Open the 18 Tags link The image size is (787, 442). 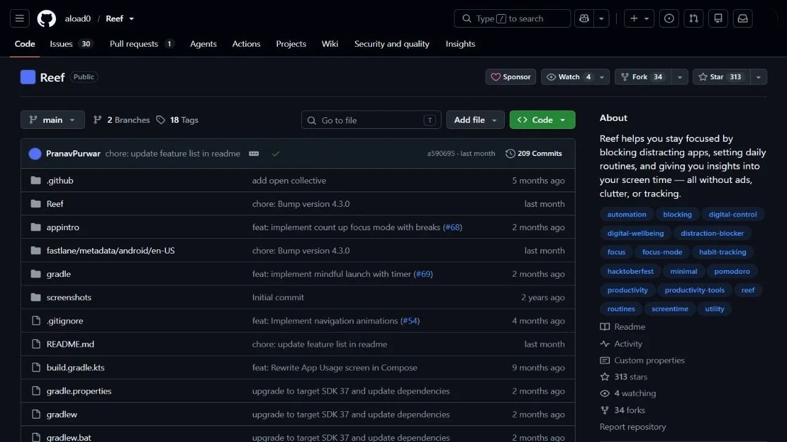pyautogui.click(x=177, y=120)
